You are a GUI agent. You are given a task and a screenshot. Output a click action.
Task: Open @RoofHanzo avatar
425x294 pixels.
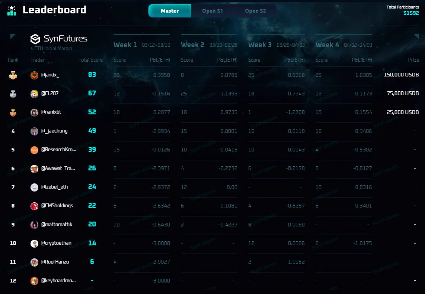34,262
